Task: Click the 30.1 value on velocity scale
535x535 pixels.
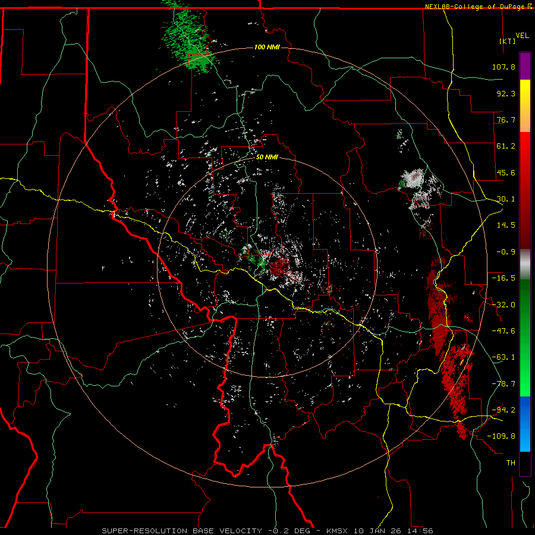Action: point(506,199)
